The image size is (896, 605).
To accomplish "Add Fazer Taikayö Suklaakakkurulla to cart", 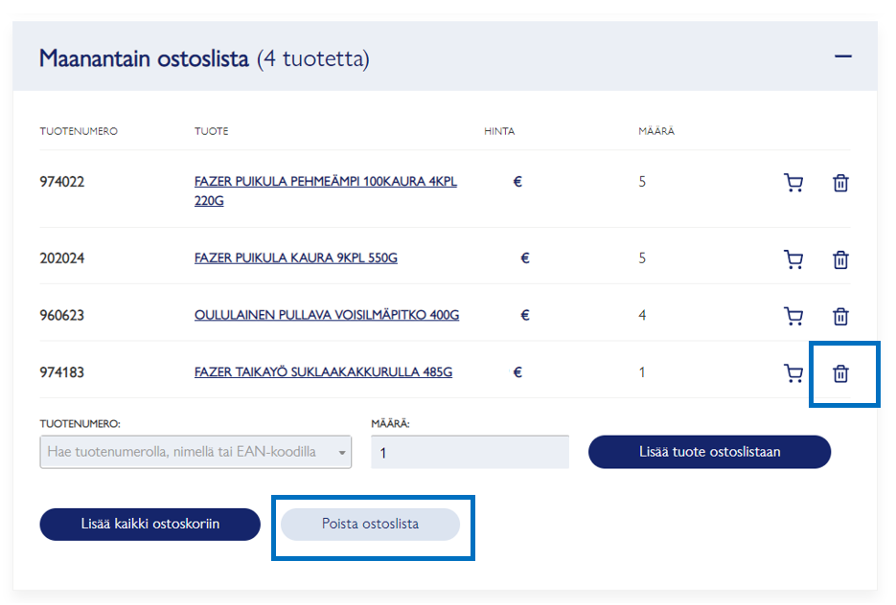I will (x=793, y=373).
